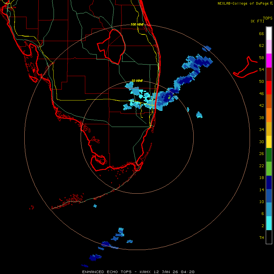Click the light pink swatch between 62 and 66
The height and width of the screenshot is (274, 274).
click(x=269, y=47)
